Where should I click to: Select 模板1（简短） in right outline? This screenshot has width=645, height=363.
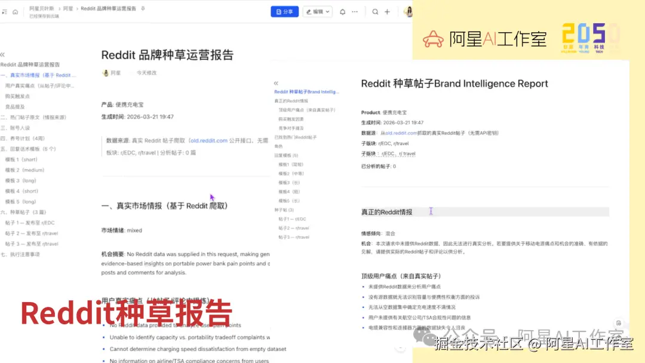pos(291,164)
